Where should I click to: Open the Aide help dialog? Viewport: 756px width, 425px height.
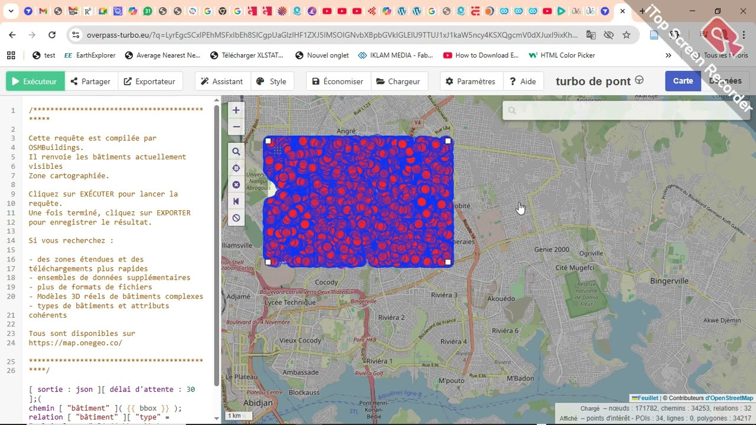coord(523,81)
